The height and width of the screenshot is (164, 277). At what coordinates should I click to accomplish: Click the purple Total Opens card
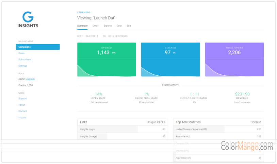(234, 60)
